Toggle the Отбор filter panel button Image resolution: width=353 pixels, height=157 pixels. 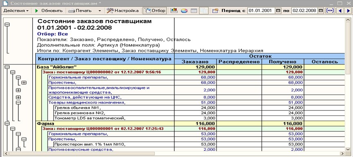coord(155,11)
